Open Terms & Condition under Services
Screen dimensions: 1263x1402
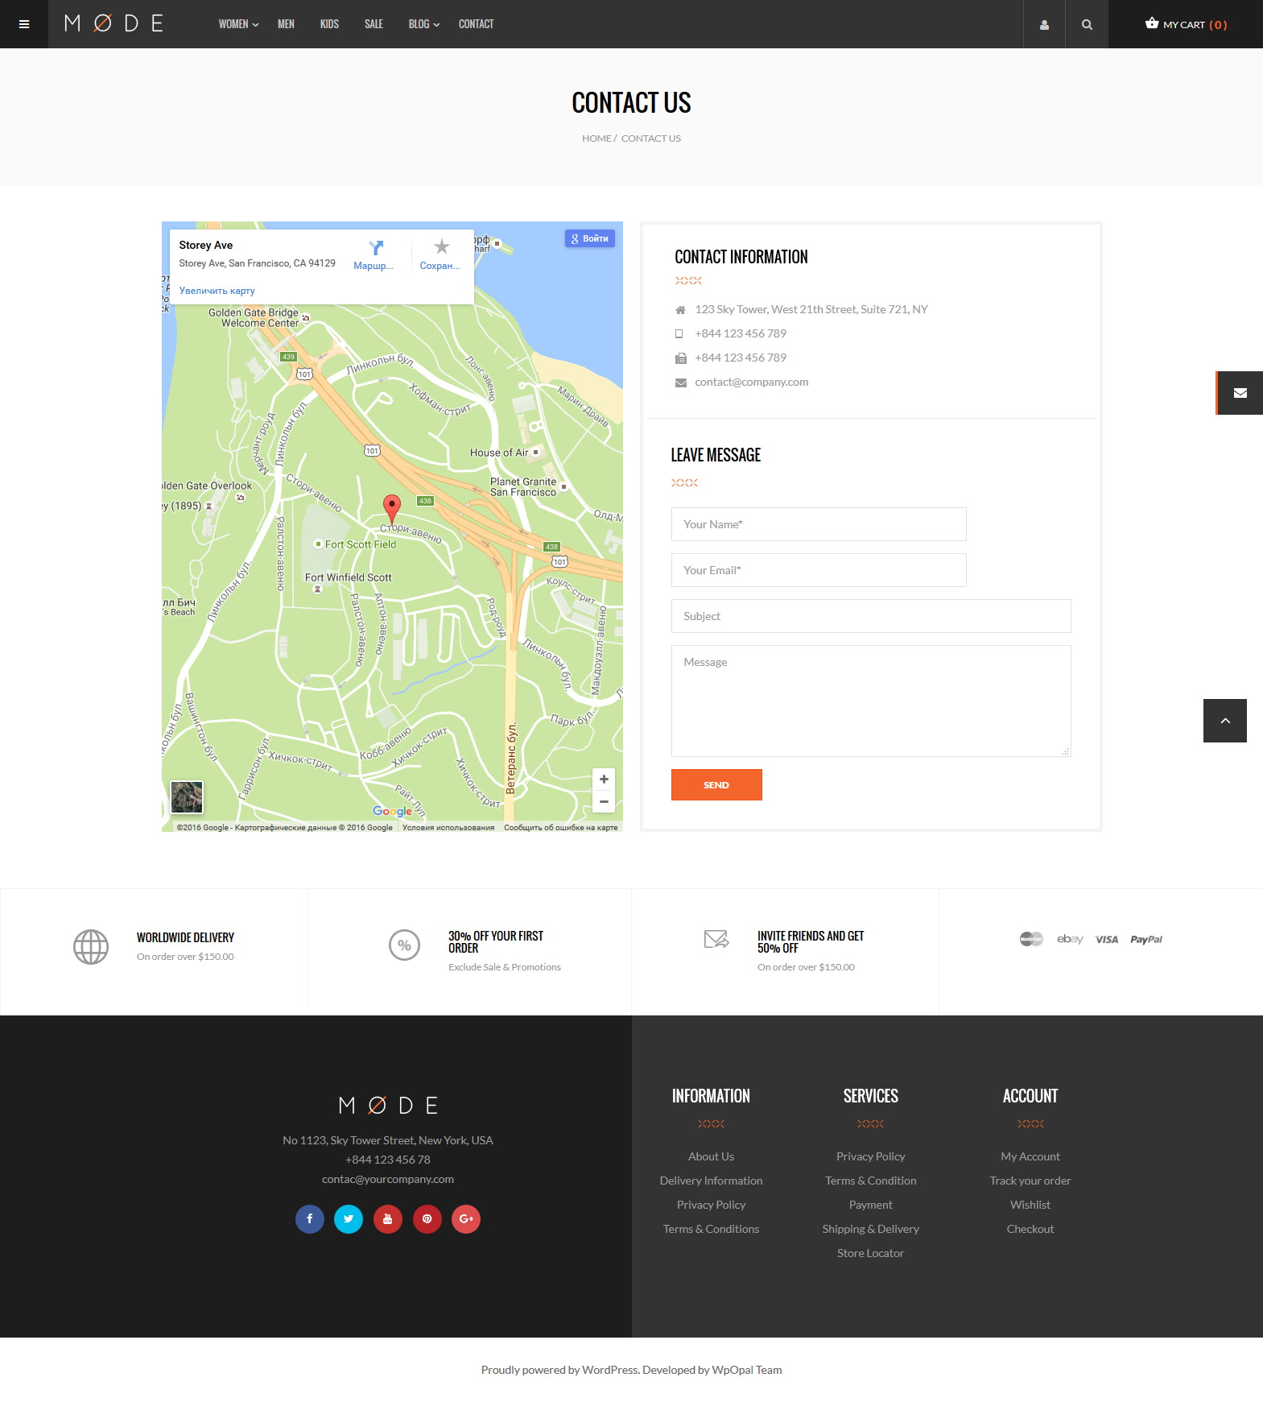point(870,1181)
